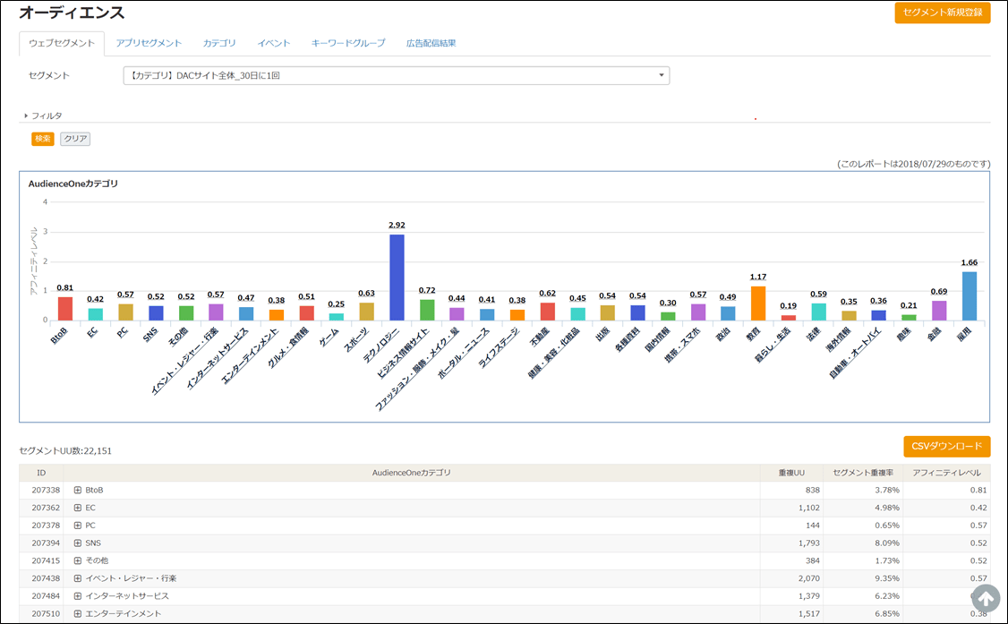Open the キーワードグループ tab
The height and width of the screenshot is (624, 1008).
click(348, 43)
